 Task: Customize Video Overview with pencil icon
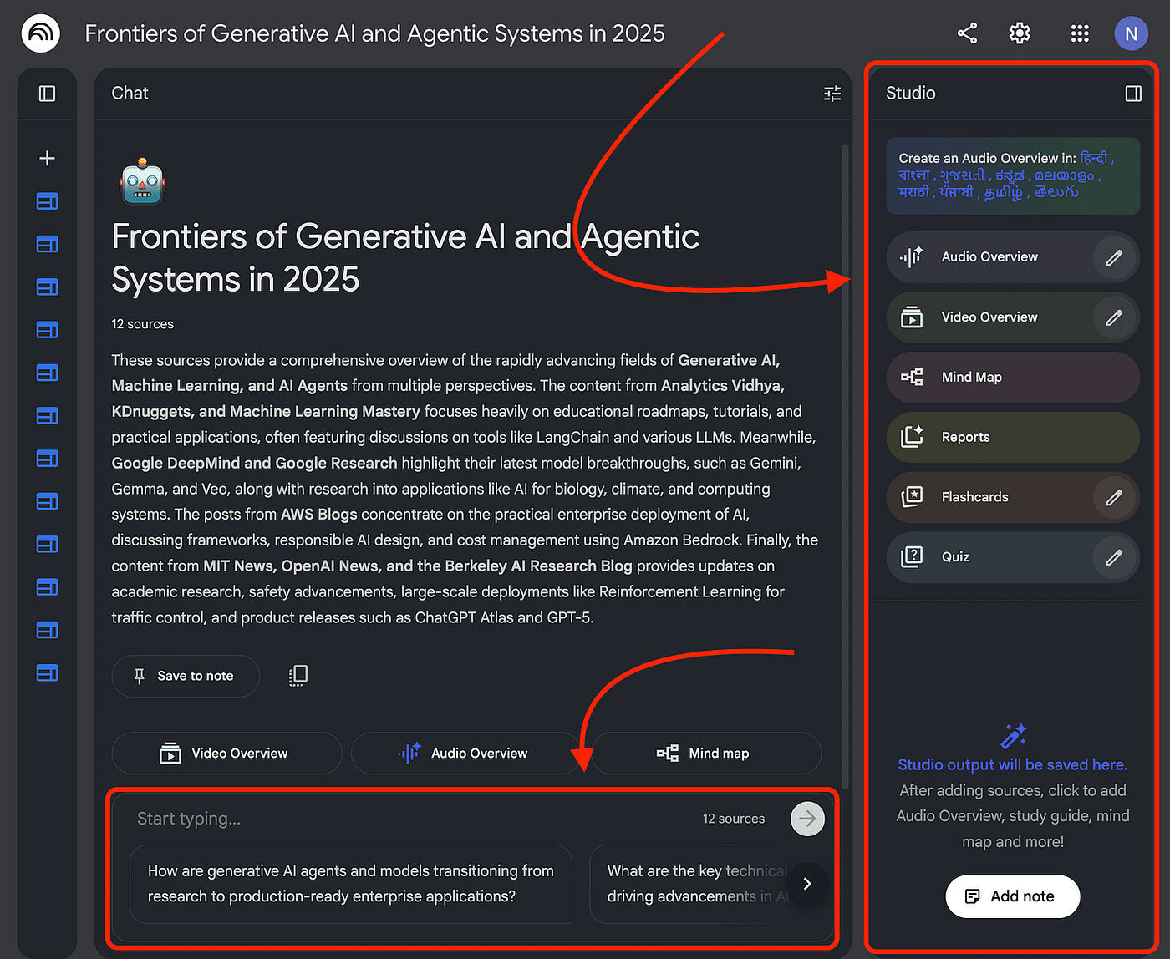pos(1114,317)
